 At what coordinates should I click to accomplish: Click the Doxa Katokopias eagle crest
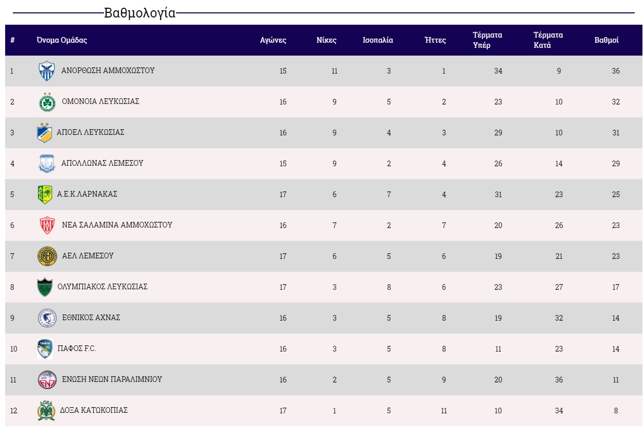point(46,411)
